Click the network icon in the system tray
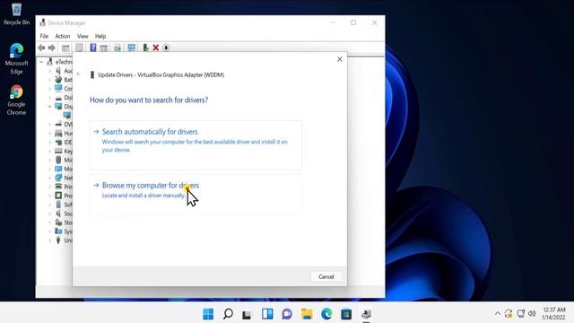Viewport: 574px width, 323px height. (520, 313)
